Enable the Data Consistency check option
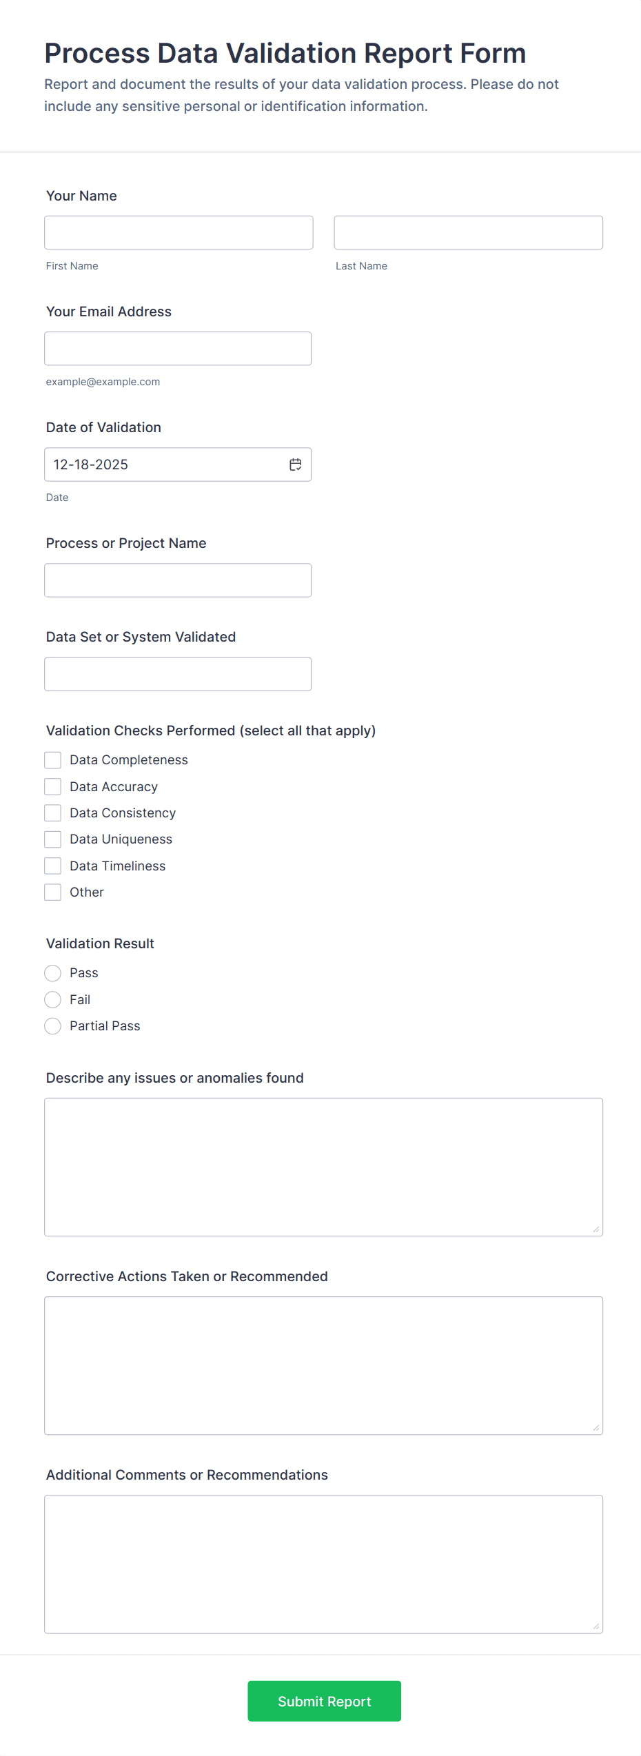 [52, 813]
